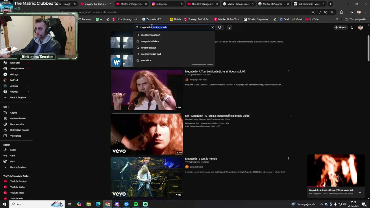Screen dimensions: 370x208
Task: Open Megadeth Live at Woodstock 99 title
Action: 215,72
